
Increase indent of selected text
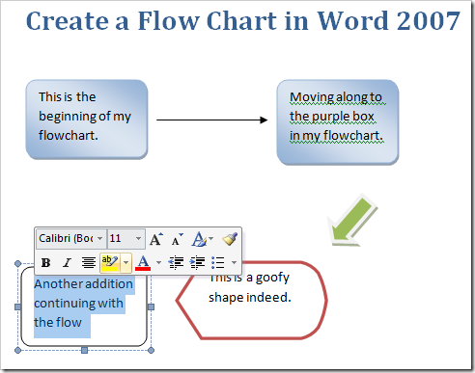[x=197, y=263]
